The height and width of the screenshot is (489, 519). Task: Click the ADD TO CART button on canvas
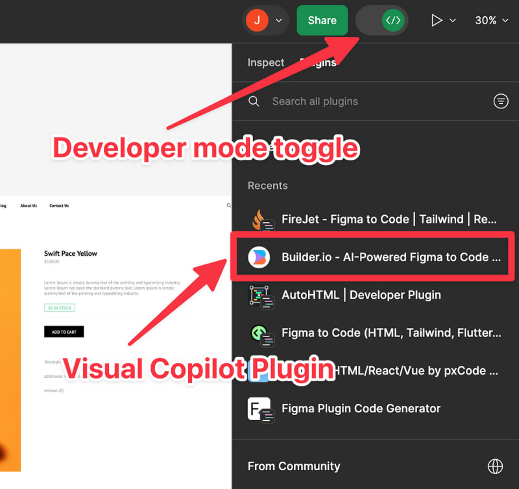[x=64, y=332]
